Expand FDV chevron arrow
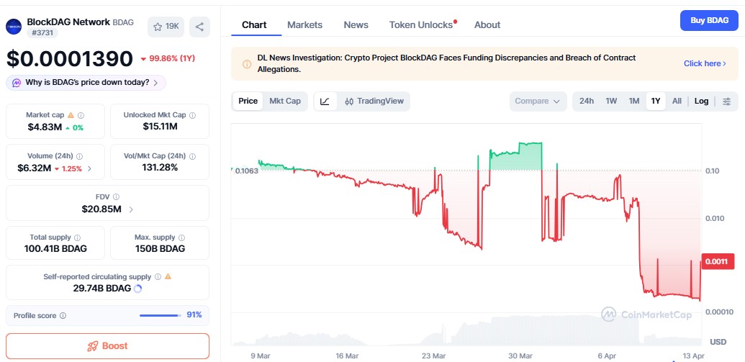 [x=131, y=209]
